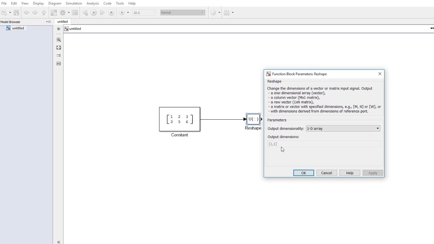
Task: Click the Up to Parent arrow
Action: coord(44,13)
